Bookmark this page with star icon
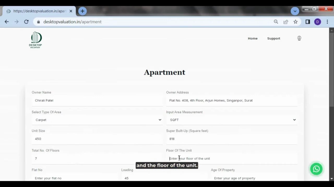 295,22
